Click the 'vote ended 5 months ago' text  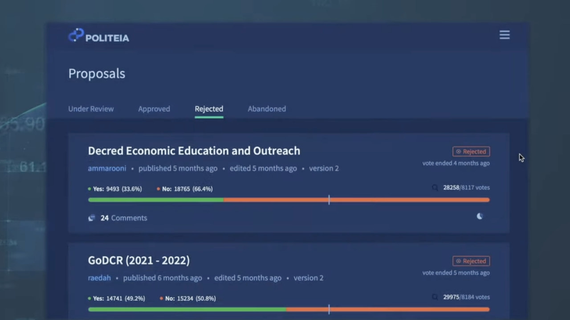pyautogui.click(x=456, y=272)
